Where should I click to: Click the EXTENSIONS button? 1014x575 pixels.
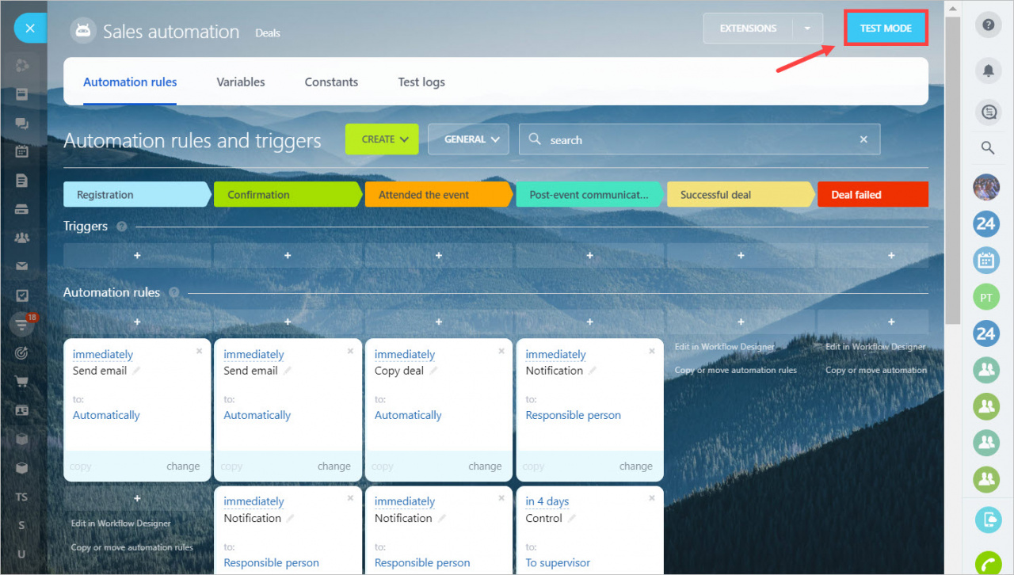748,29
